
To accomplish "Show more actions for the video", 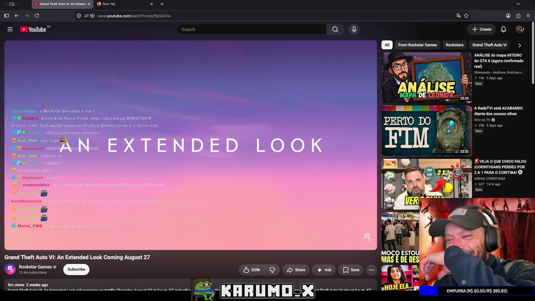I will (371, 270).
